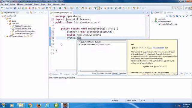This screenshot has width=192, height=108.
Task: Open Internet Explorer from the taskbar
Action: 47,105
